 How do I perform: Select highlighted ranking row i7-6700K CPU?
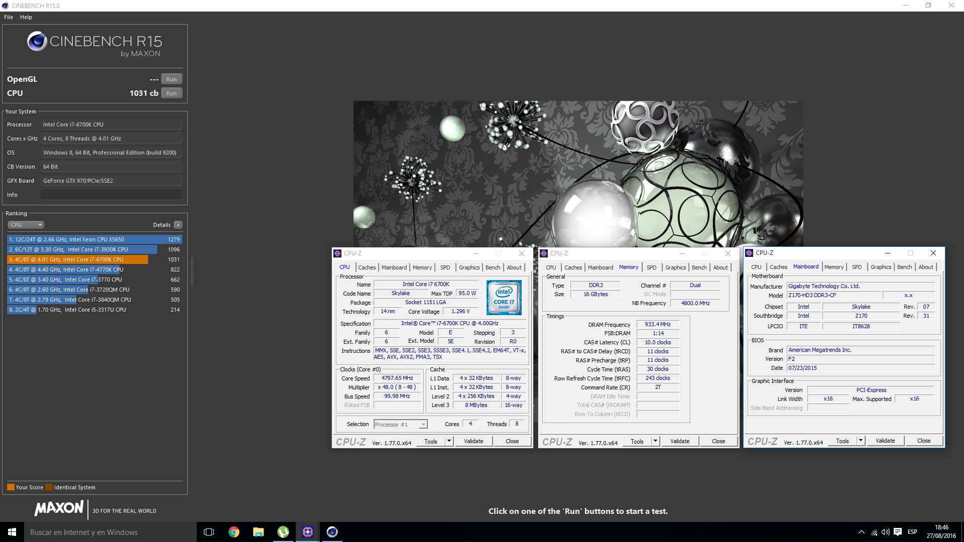point(94,259)
